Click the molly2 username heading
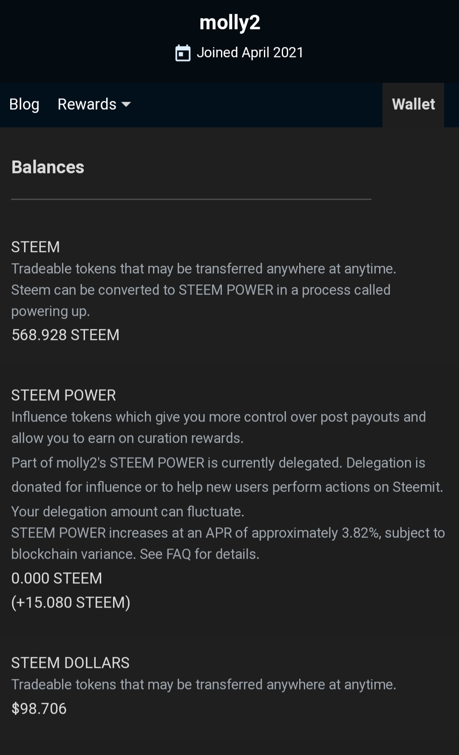This screenshot has width=459, height=755. (x=229, y=23)
